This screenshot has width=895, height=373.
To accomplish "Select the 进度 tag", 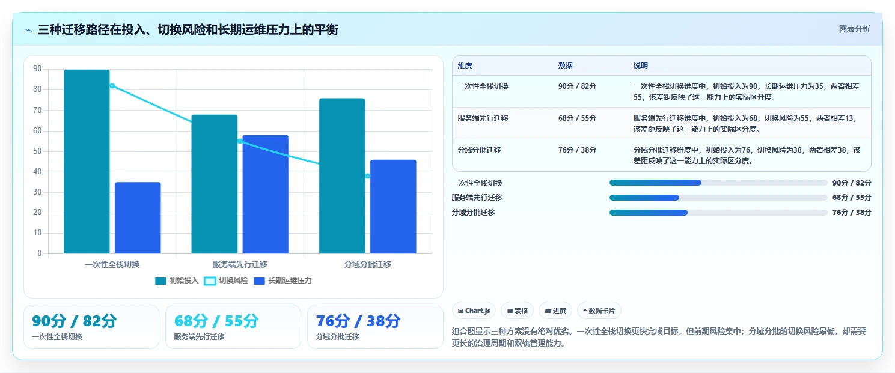I will pyautogui.click(x=555, y=311).
